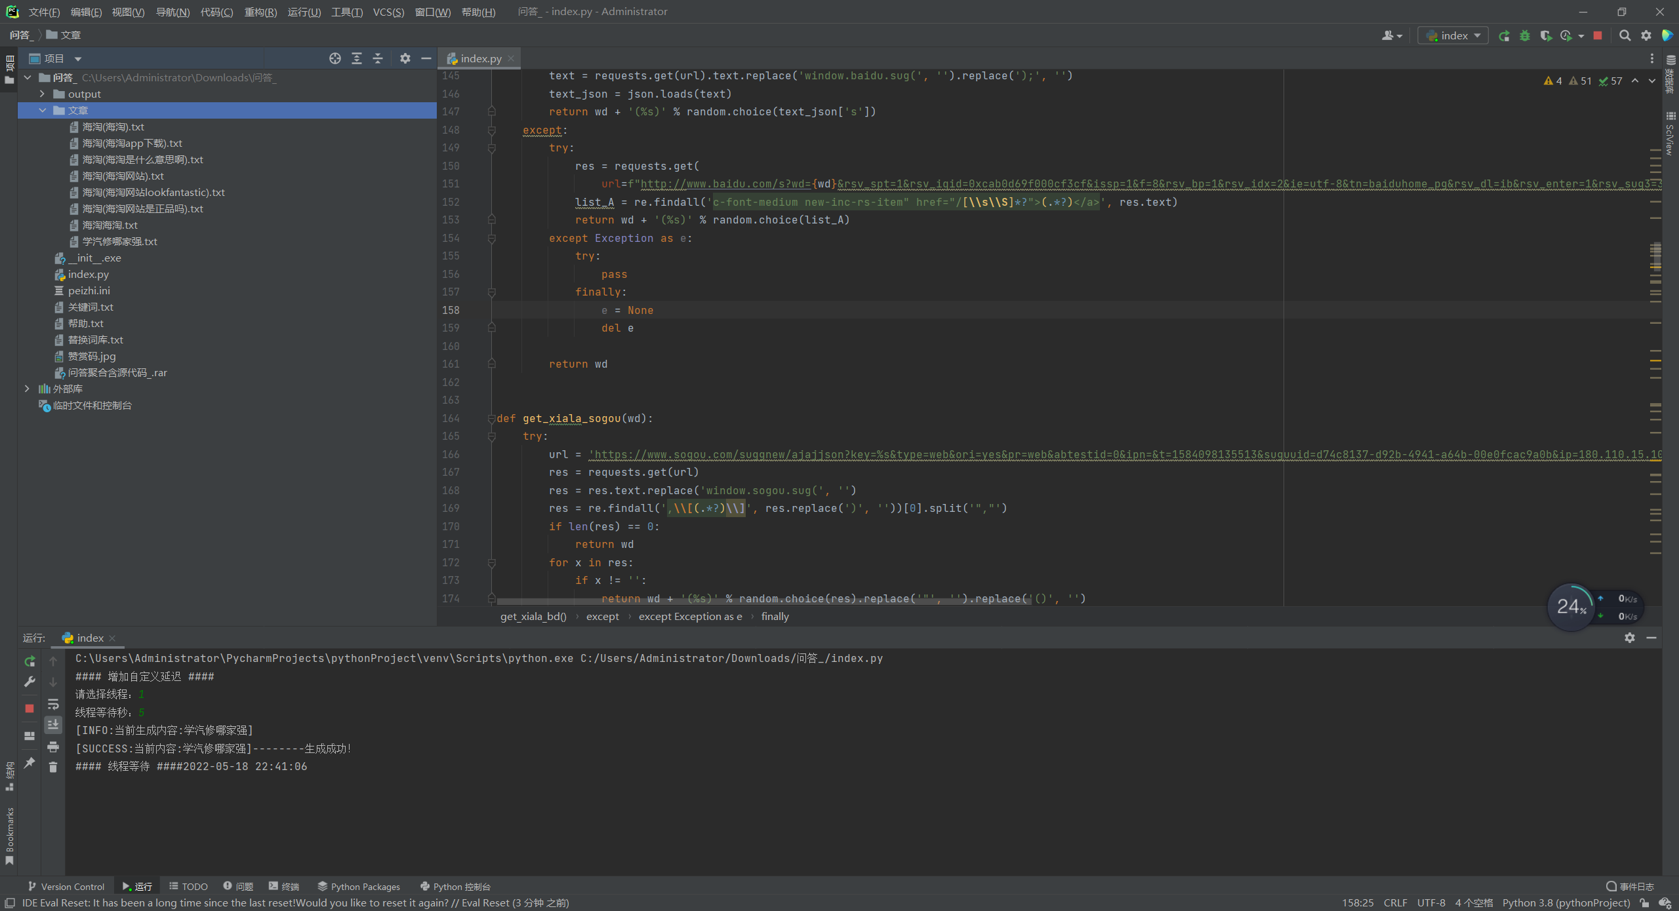Open editor tab options three-dots menu
This screenshot has height=911, width=1679.
[1652, 58]
